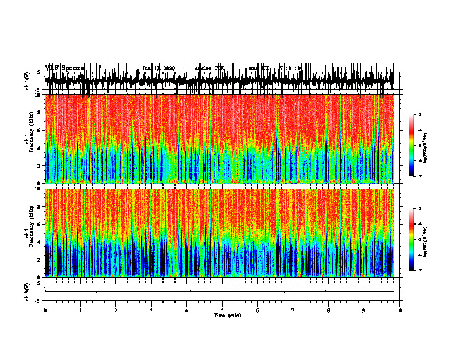Click the '-3' tick on ch.2 colorbar
The image size is (450, 348).
tap(419, 209)
